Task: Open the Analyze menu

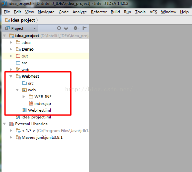Action: point(80,12)
